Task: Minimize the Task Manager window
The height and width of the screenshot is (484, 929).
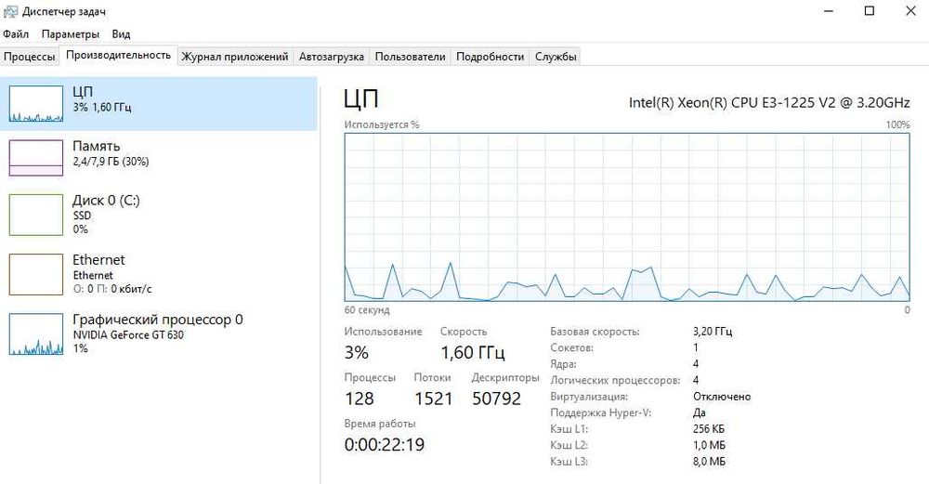Action: (829, 11)
